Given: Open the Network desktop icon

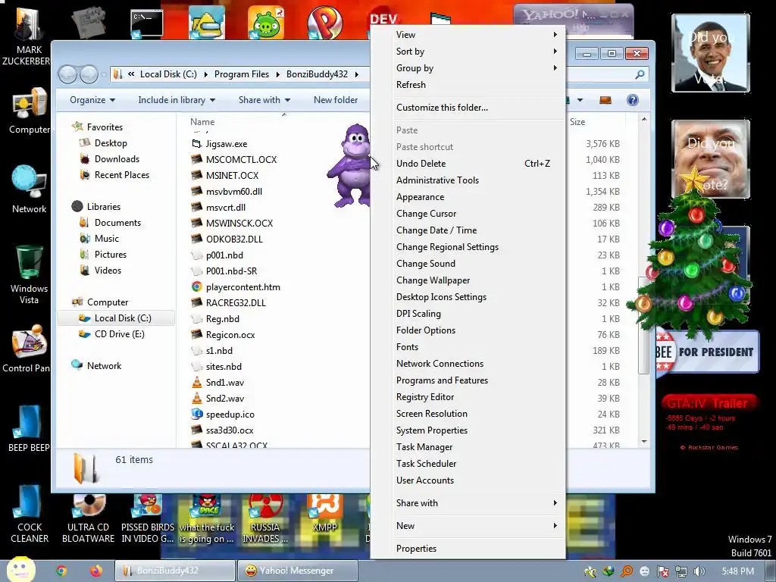Looking at the screenshot, I should click(29, 189).
